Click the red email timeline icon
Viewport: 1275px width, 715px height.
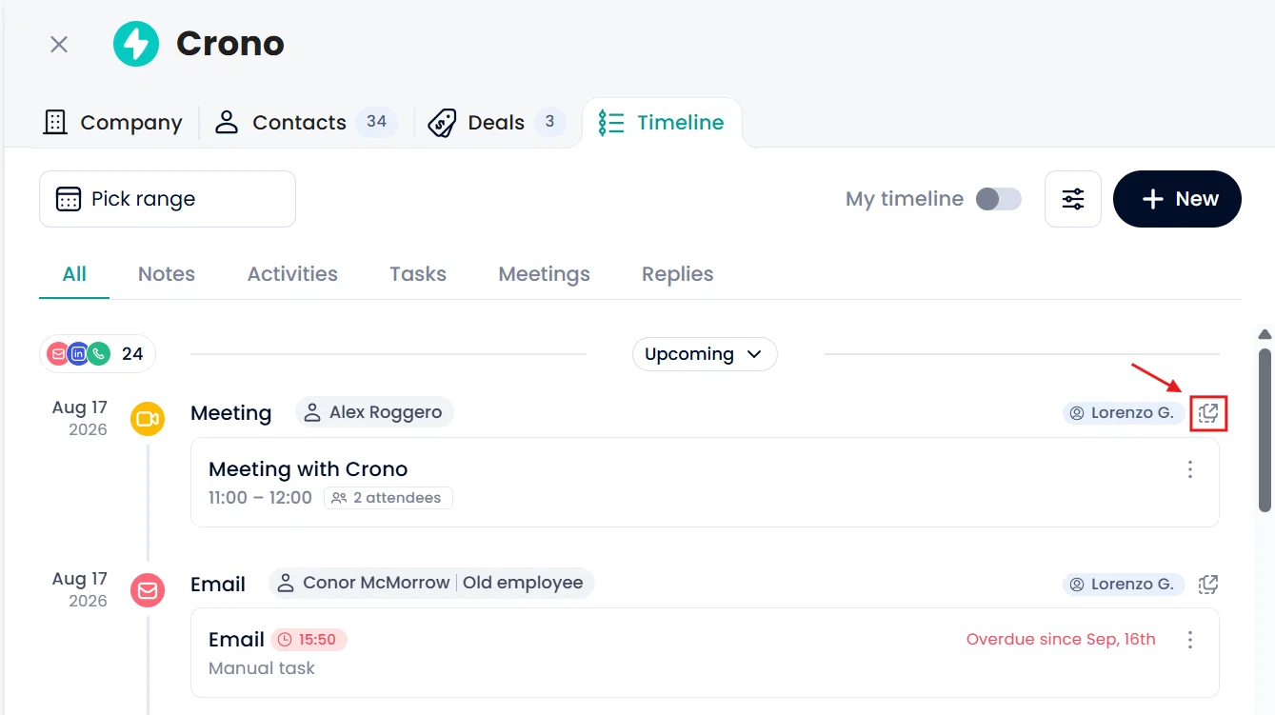click(x=148, y=590)
